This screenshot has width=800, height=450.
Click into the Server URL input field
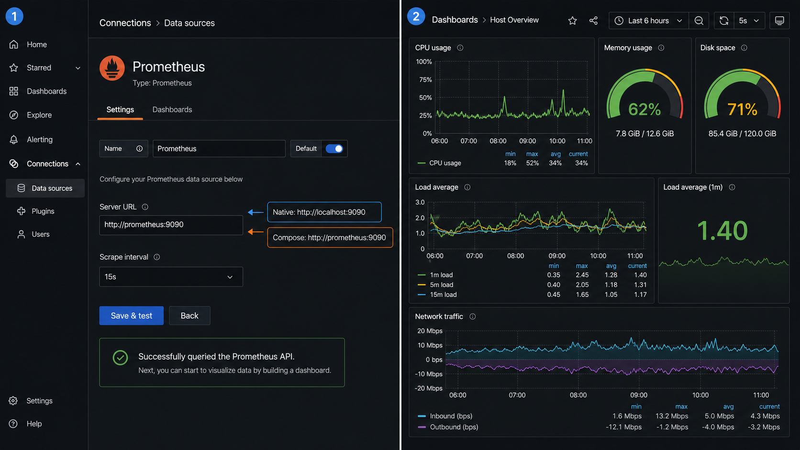pyautogui.click(x=171, y=225)
